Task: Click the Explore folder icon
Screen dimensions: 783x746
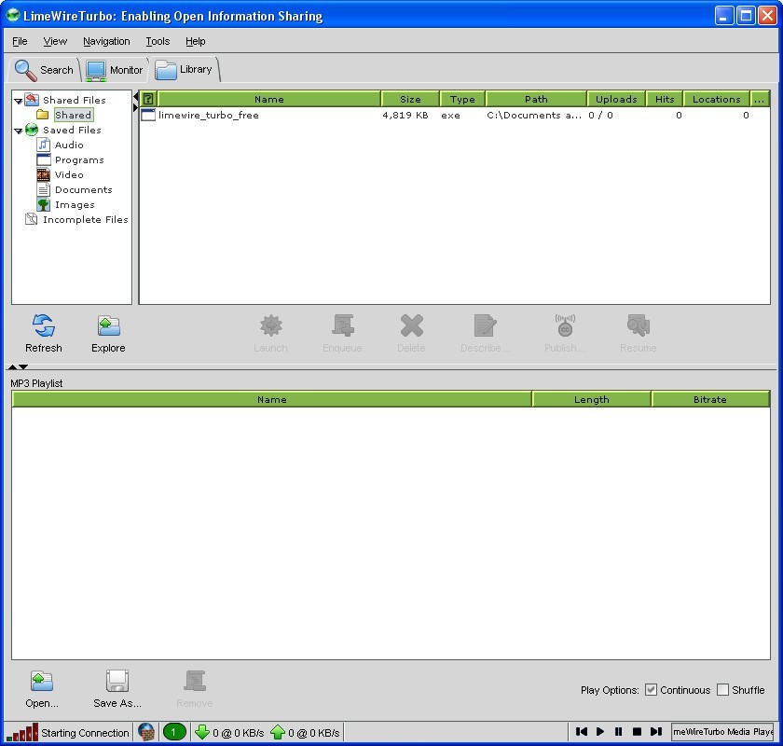Action: (x=108, y=326)
